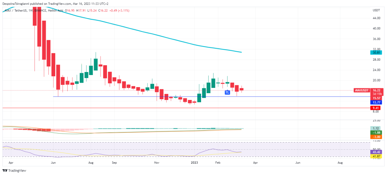Click the USDT currency label on price axis
This screenshot has height=175, width=387.
[376, 11]
